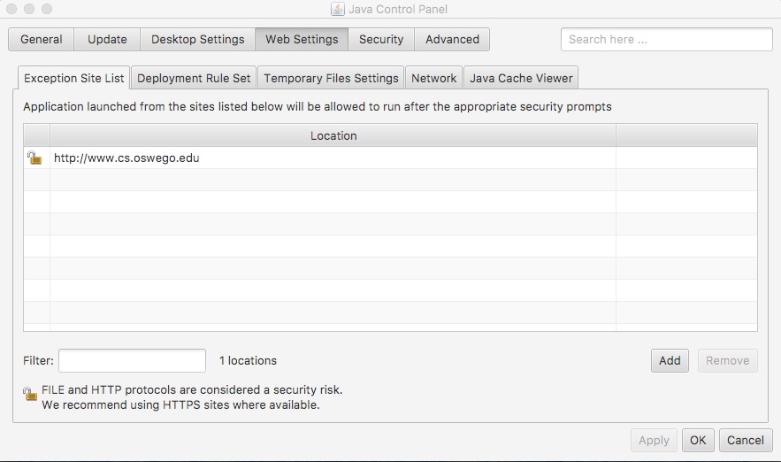The height and width of the screenshot is (462, 781).
Task: Click the Search here field
Action: tap(666, 40)
